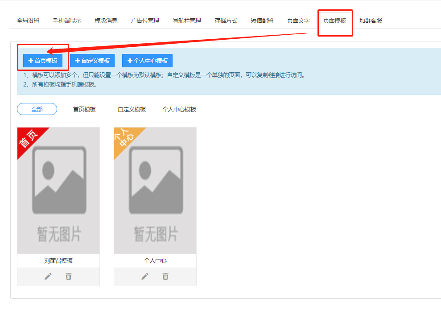Add a new 个人中心模板
This screenshot has width=441, height=321.
coord(148,61)
